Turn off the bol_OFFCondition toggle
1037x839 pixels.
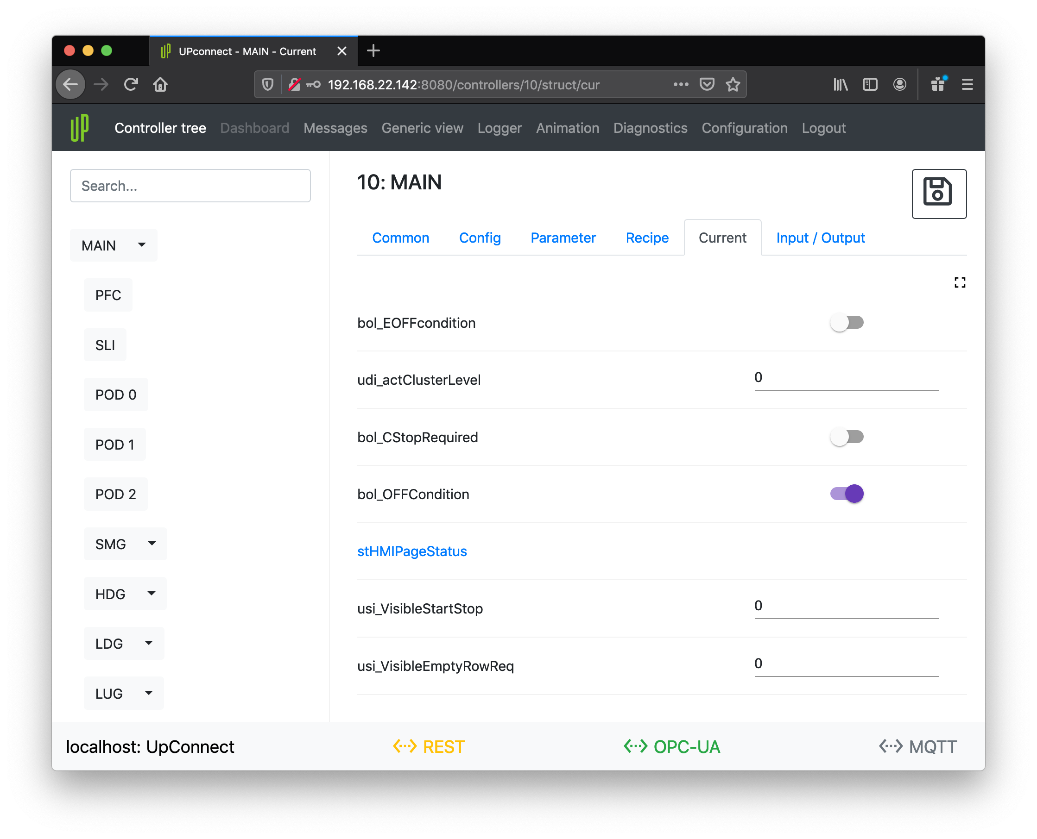click(847, 494)
